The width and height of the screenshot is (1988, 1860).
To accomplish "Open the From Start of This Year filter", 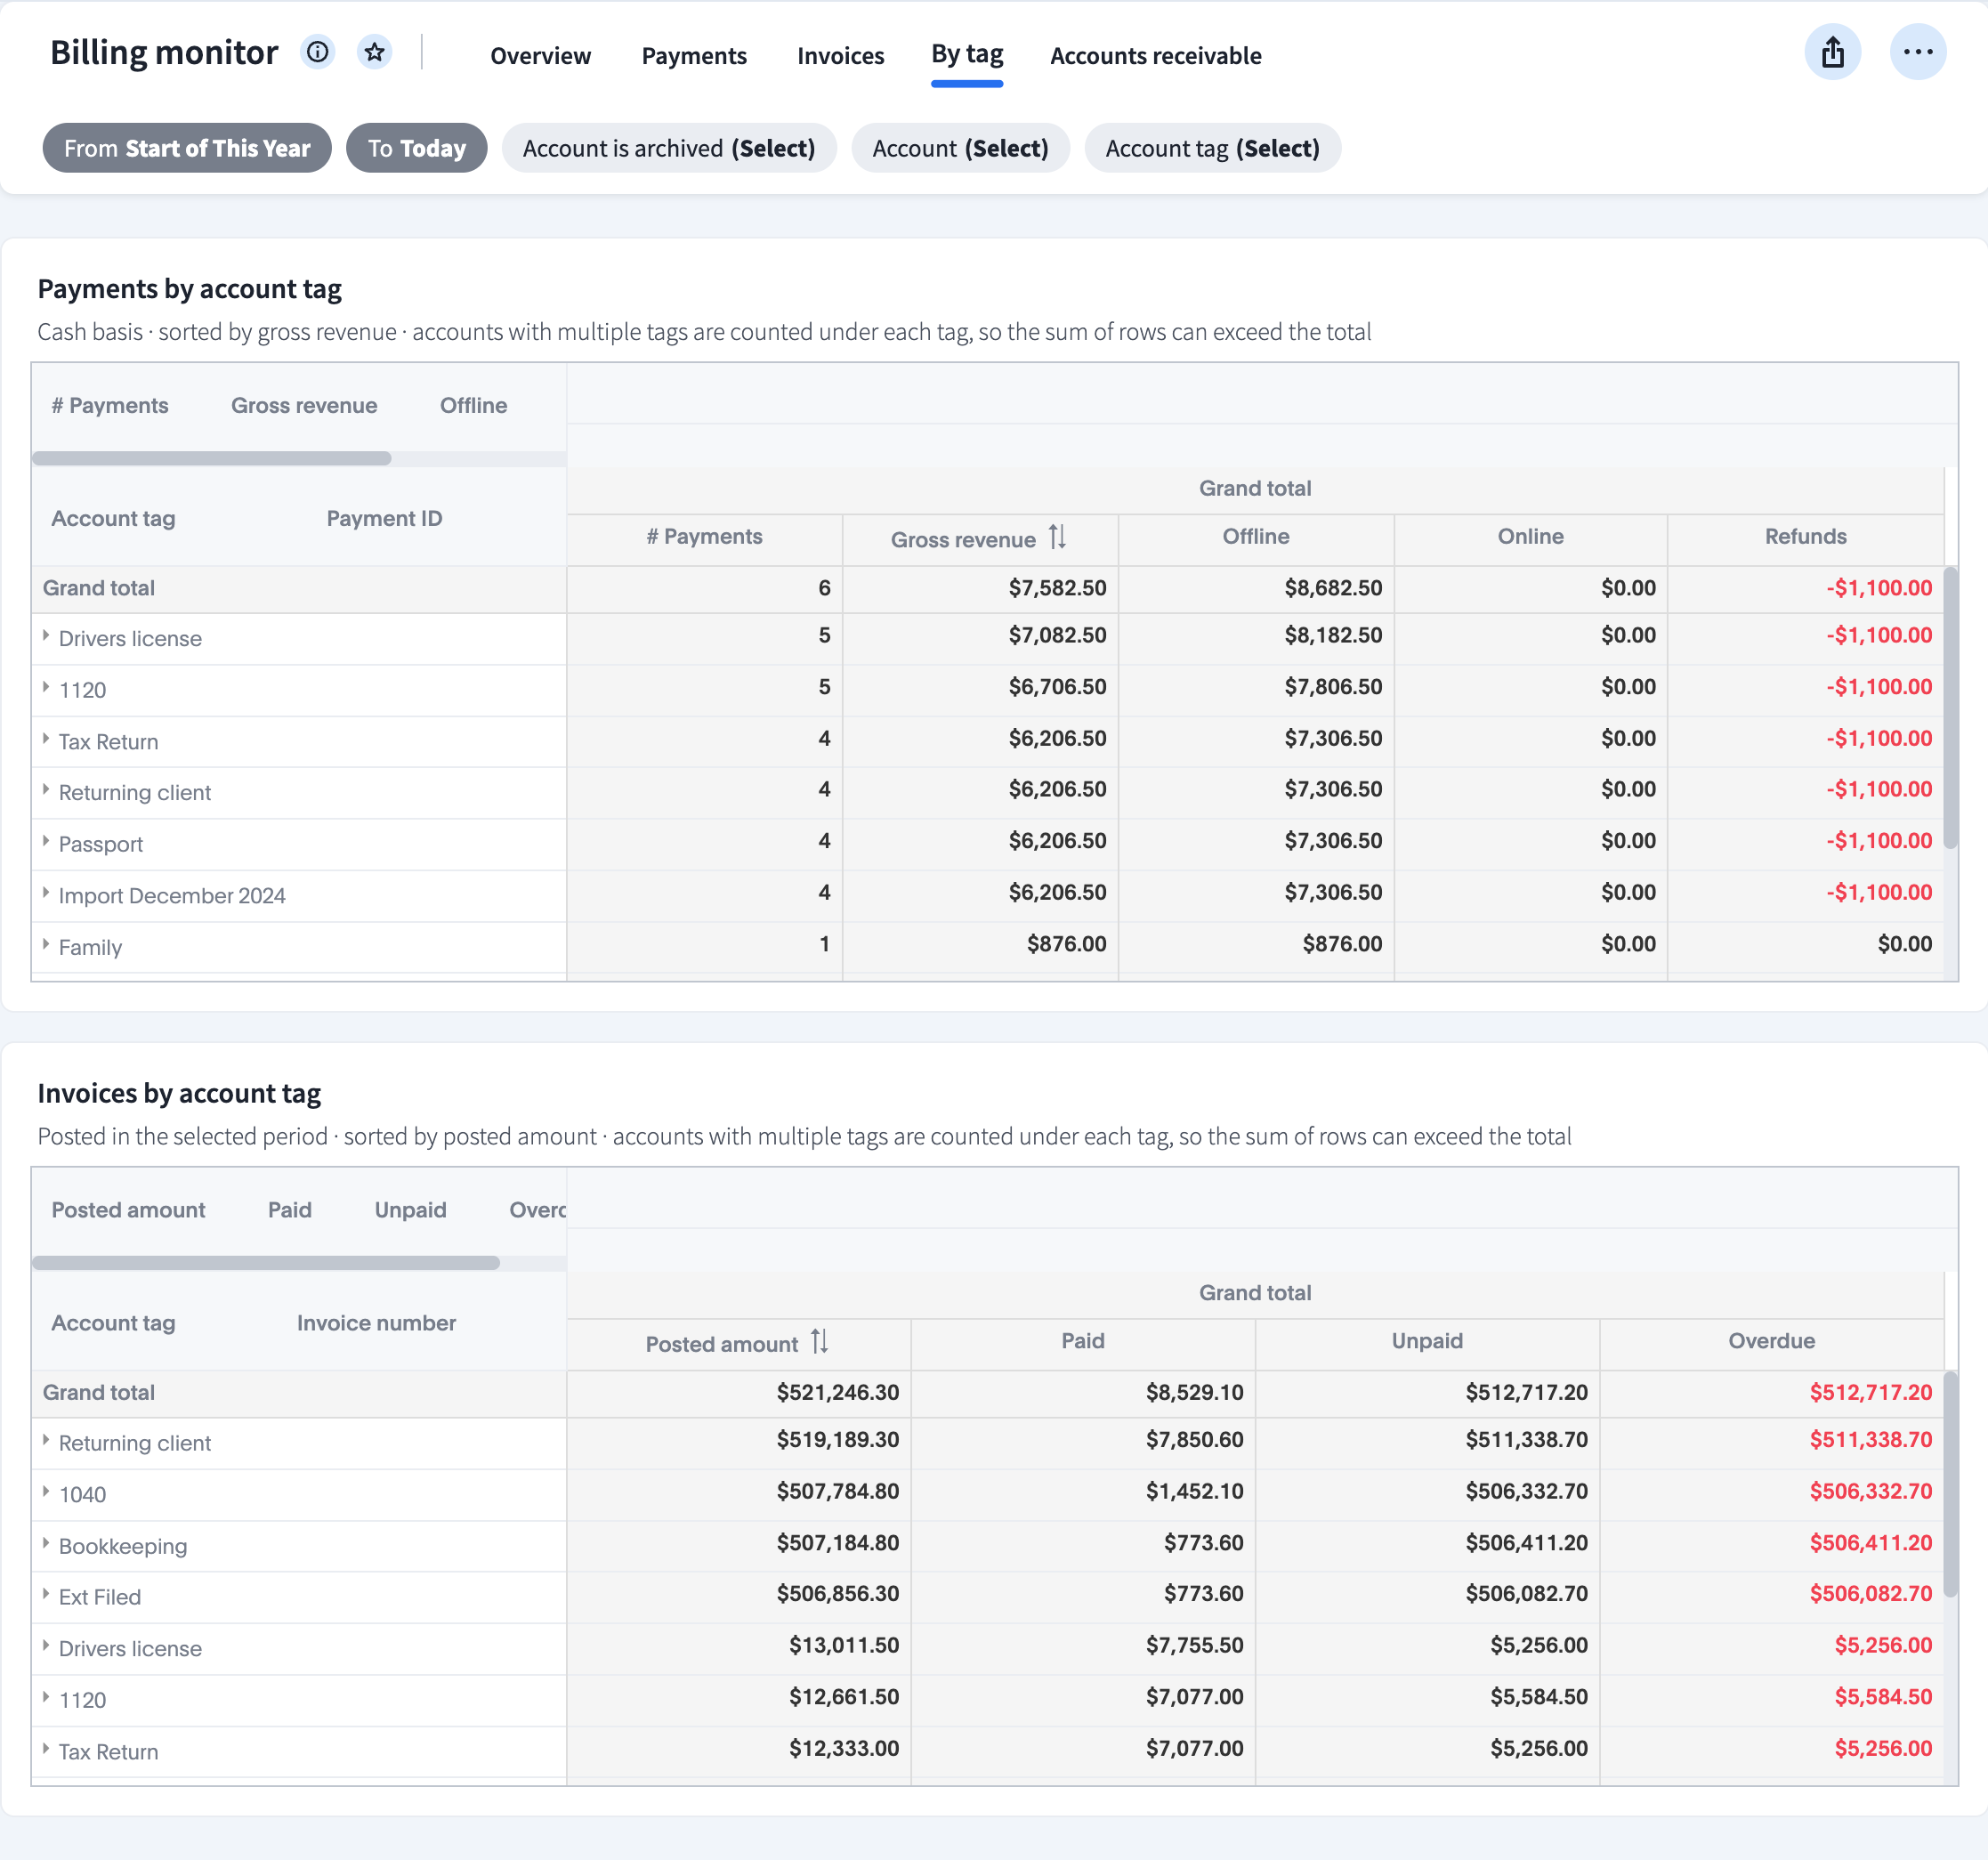I will pos(187,148).
